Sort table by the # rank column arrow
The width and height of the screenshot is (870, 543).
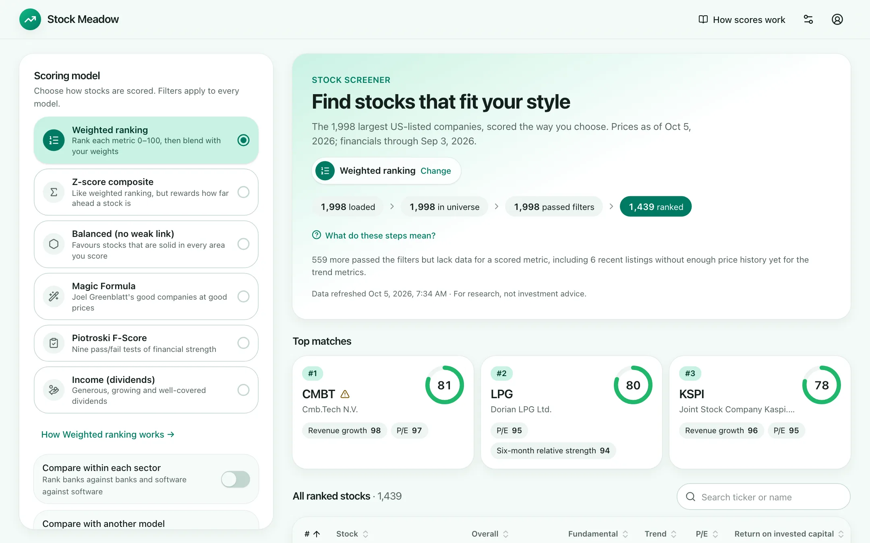coord(312,534)
